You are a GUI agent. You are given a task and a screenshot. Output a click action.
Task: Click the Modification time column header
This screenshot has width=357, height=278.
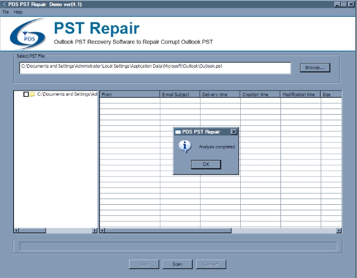coord(301,95)
